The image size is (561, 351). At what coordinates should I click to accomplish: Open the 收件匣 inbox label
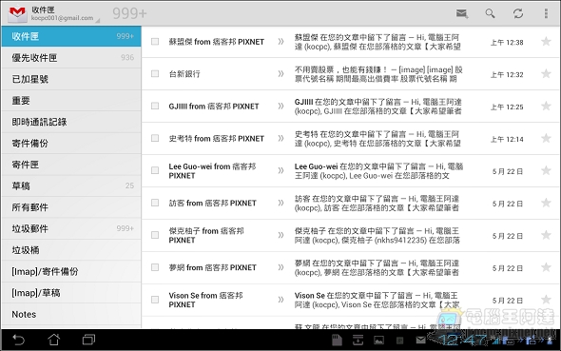[71, 36]
